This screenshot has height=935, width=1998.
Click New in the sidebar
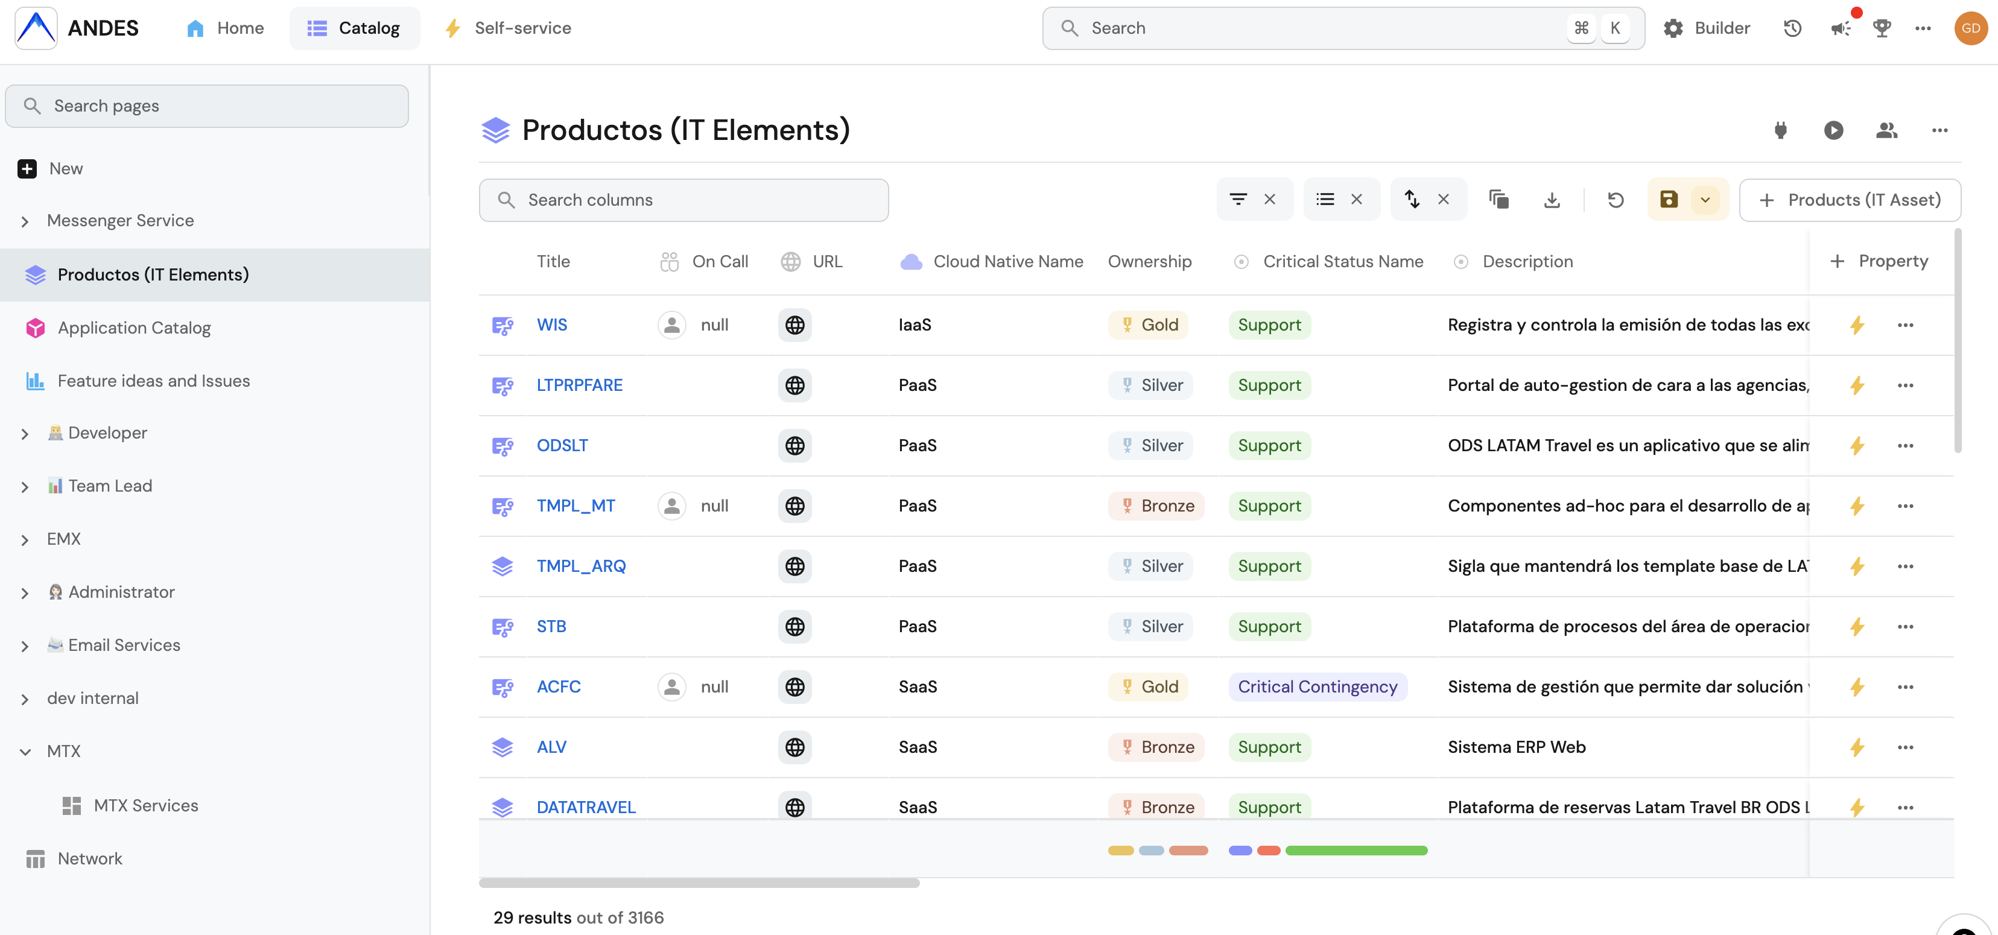[x=49, y=168]
